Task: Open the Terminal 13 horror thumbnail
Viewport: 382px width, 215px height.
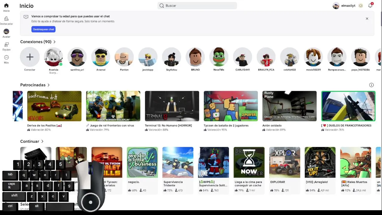Action: tap(172, 106)
